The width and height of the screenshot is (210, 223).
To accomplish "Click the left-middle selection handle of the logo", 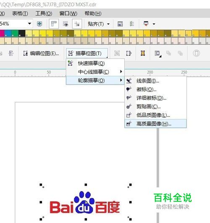I will click(x=41, y=202).
